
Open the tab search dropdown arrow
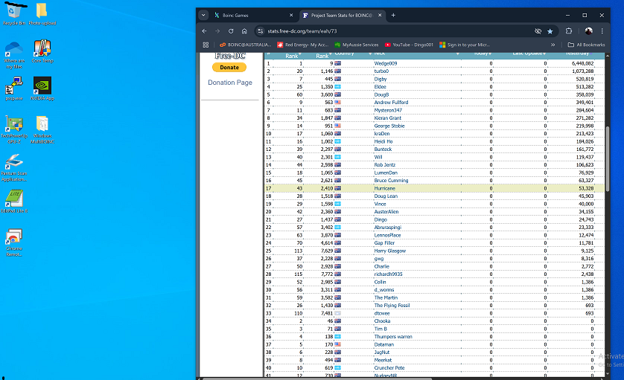point(203,15)
